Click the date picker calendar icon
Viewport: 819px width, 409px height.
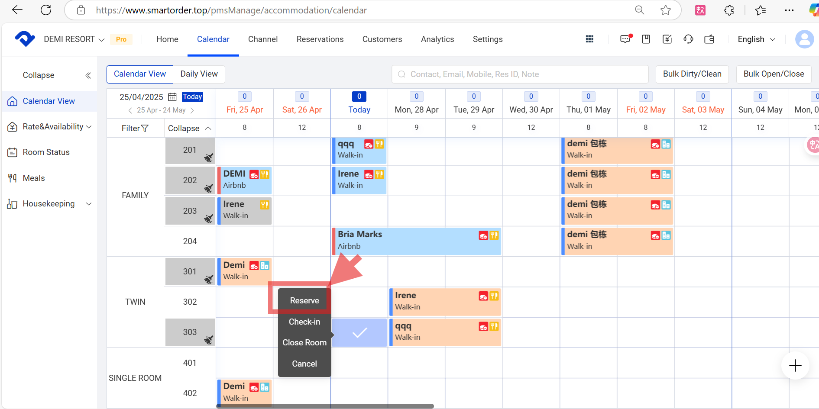click(172, 97)
